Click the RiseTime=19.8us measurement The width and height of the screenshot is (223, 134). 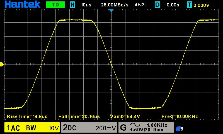(27, 116)
